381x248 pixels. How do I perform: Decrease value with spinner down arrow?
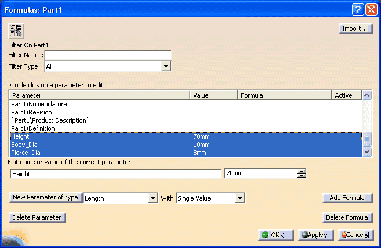[302, 176]
